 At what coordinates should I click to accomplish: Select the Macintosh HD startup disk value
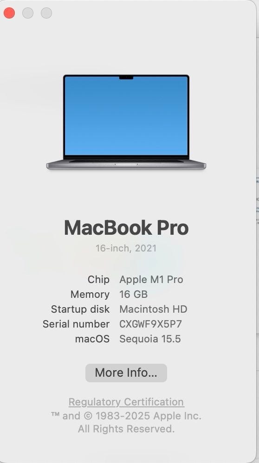tap(153, 309)
